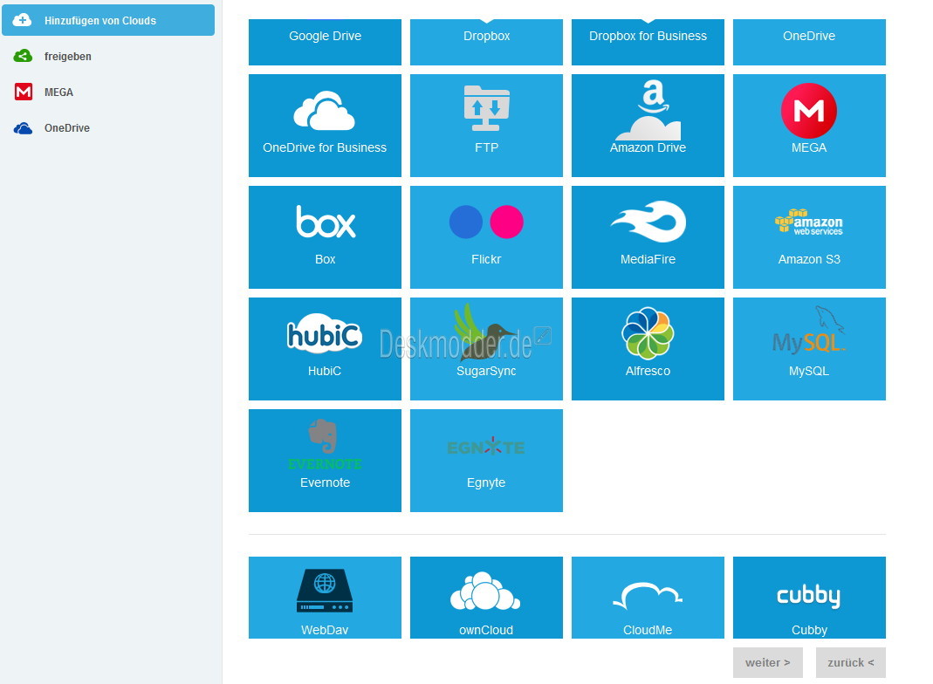Open Hinzufügen von Clouds in the sidebar
The width and height of the screenshot is (933, 684).
point(108,20)
